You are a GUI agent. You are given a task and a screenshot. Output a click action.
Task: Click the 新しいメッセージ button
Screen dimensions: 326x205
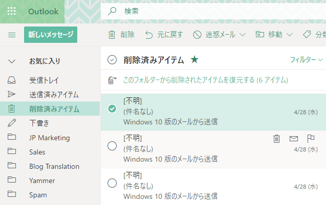pos(51,35)
